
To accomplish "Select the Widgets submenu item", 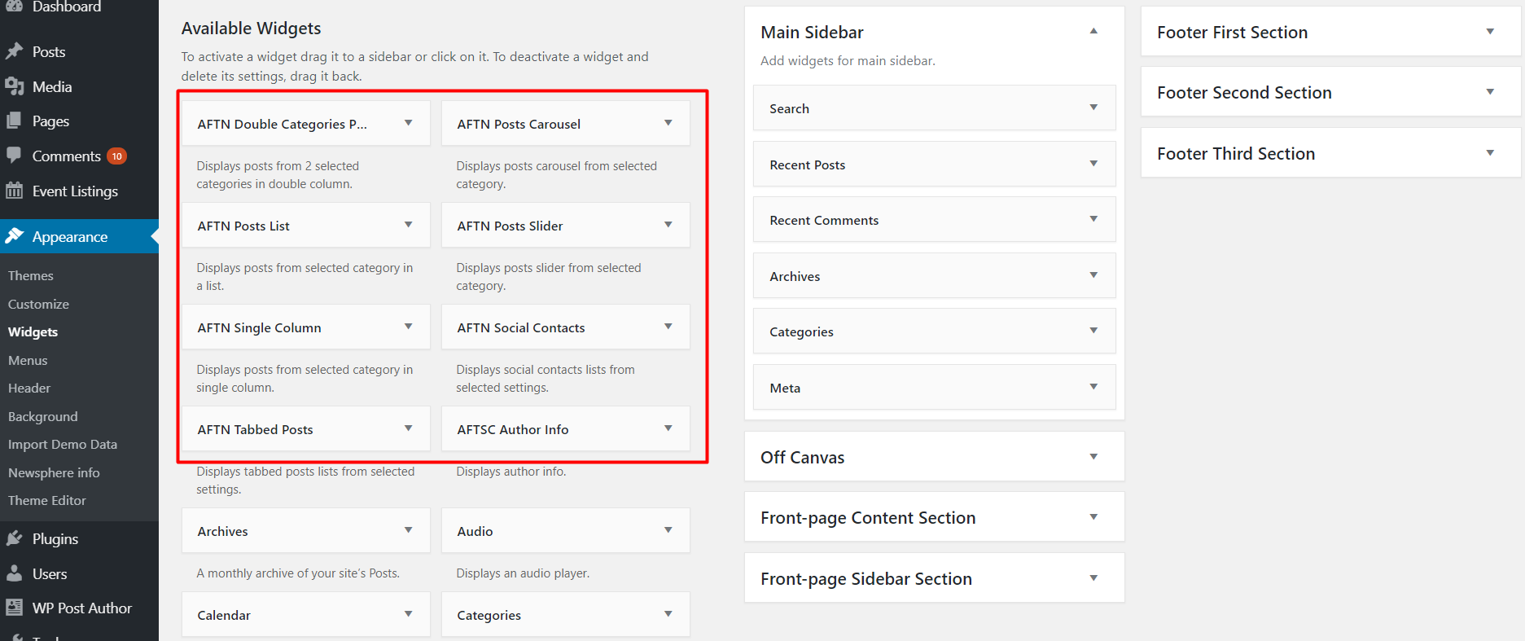I will pos(33,331).
